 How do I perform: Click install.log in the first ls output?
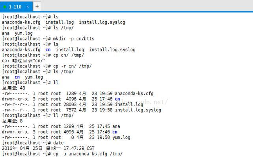[x=60, y=22]
